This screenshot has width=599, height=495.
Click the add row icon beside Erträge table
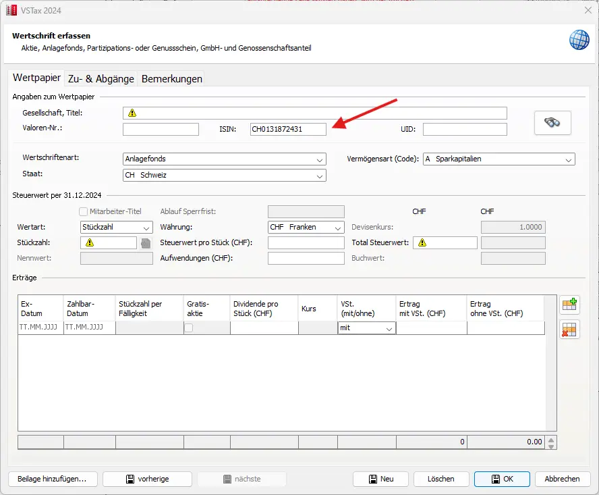pos(569,305)
